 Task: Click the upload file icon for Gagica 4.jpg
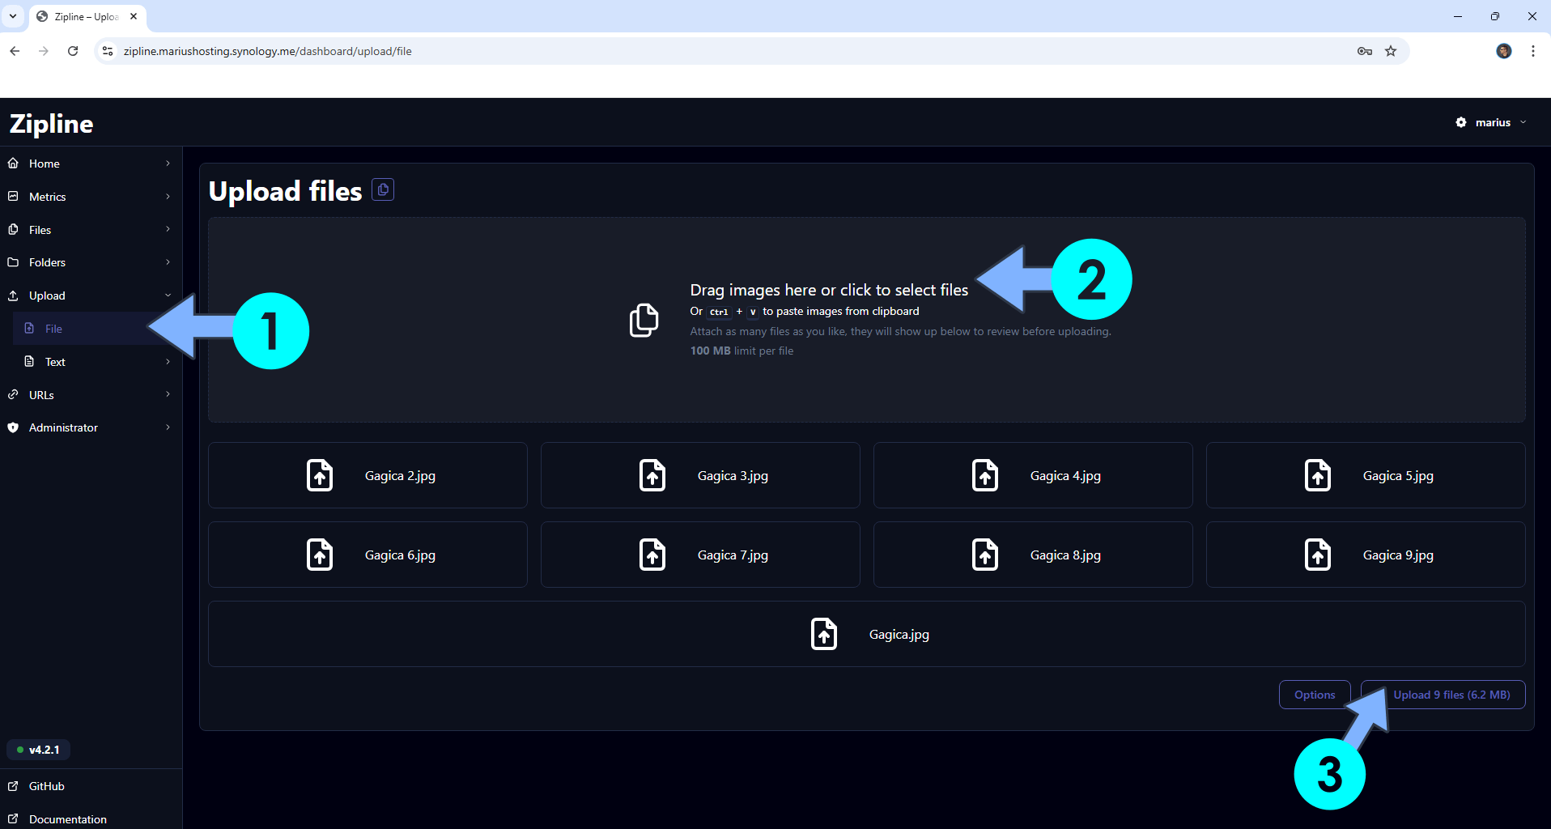pos(985,475)
